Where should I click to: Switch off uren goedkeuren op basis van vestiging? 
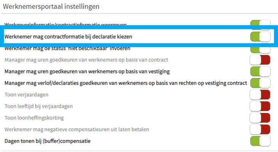260,71
